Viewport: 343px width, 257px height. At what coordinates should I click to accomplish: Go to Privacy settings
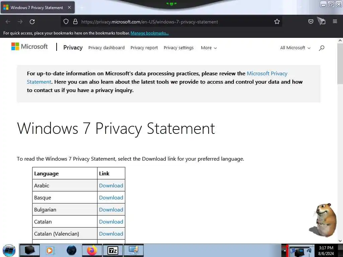coord(179,48)
